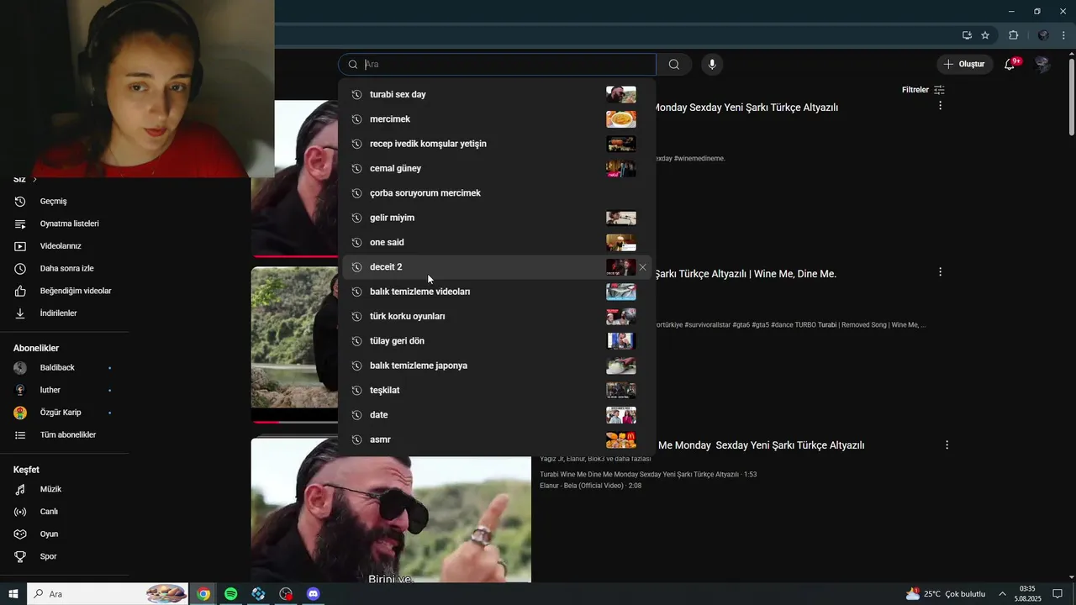The height and width of the screenshot is (605, 1076).
Task: Choose 'balık temizleme videoları' suggestion
Action: pos(497,292)
